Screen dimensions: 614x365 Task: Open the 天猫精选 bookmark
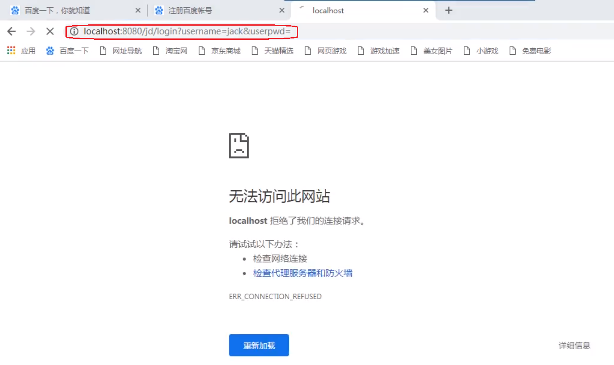click(x=273, y=51)
